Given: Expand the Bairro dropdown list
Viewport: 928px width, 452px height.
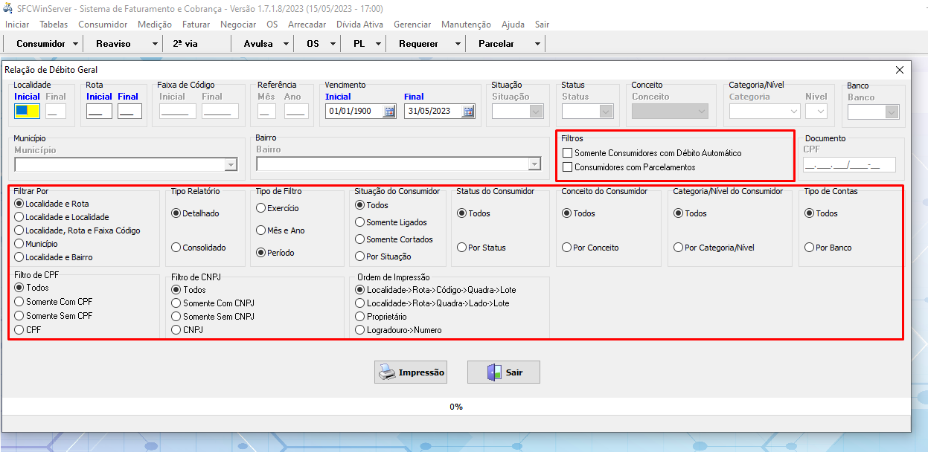Looking at the screenshot, I should tap(534, 165).
